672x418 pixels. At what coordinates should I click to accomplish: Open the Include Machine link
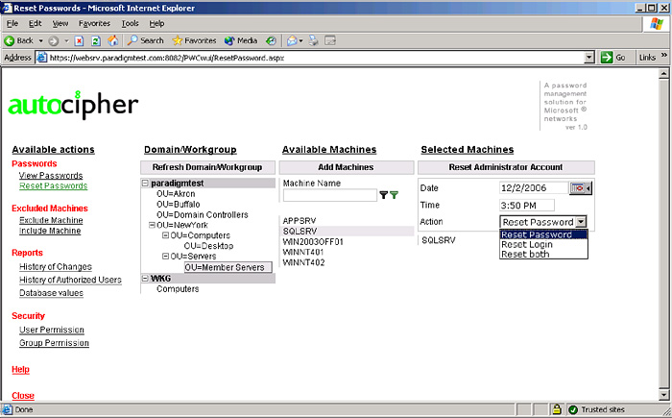50,231
